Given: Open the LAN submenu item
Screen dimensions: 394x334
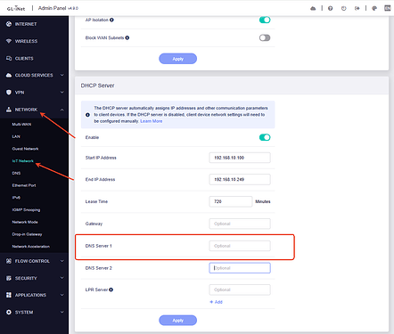Looking at the screenshot, I should pyautogui.click(x=16, y=136).
